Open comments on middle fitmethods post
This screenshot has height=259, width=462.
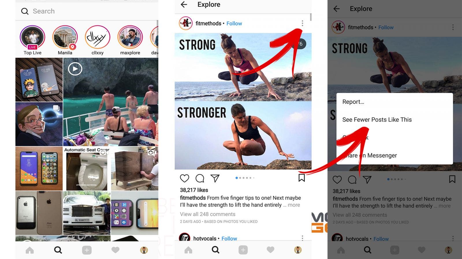coord(200,178)
